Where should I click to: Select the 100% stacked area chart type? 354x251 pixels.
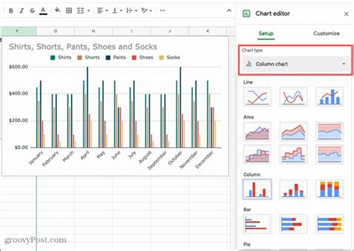click(329, 132)
